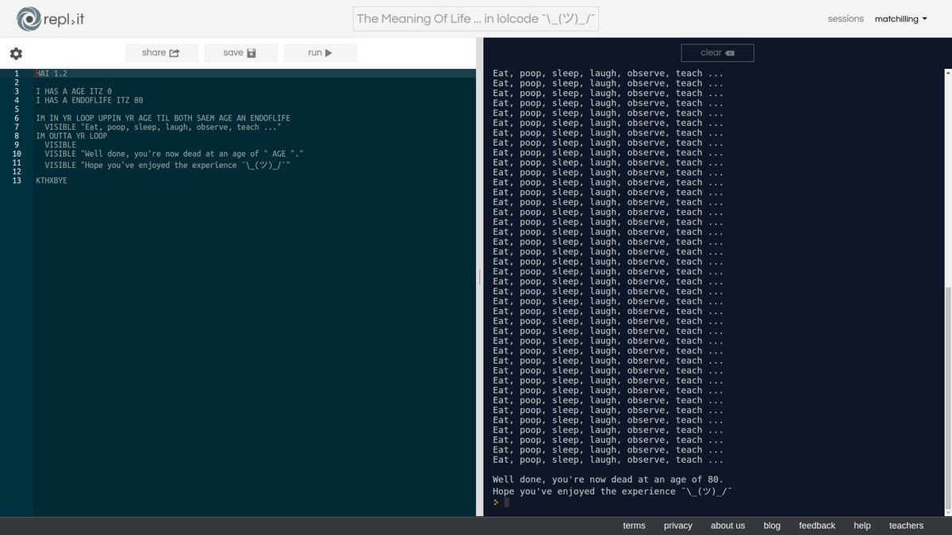Click the repl.it logo icon
952x535 pixels.
click(29, 18)
